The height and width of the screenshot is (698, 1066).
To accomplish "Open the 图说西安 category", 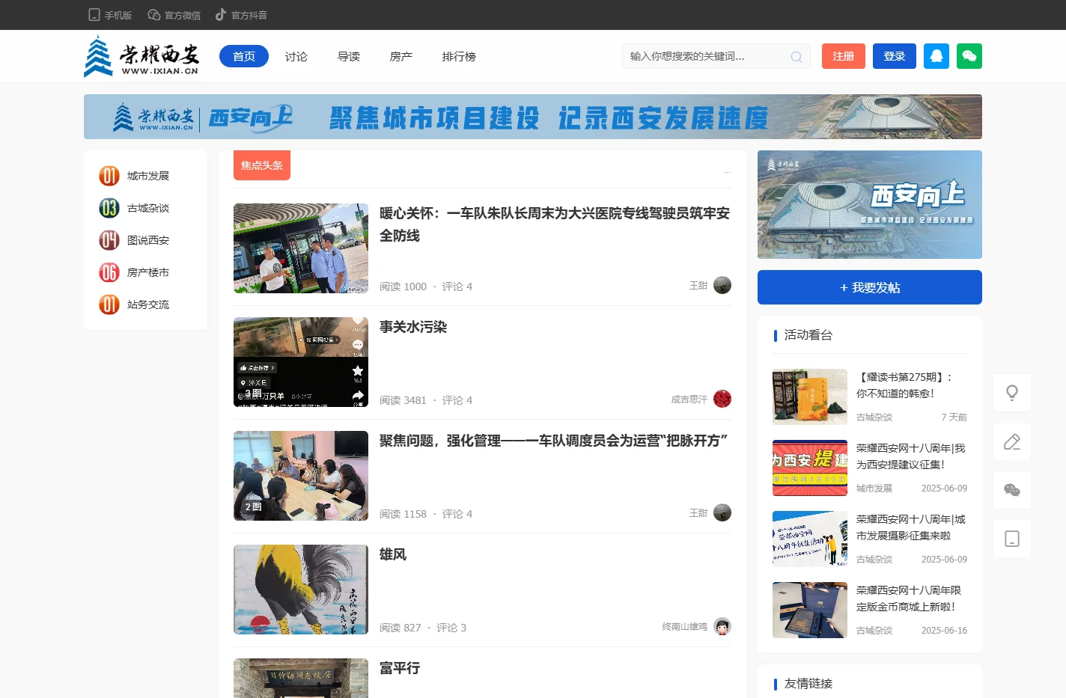I will 147,240.
